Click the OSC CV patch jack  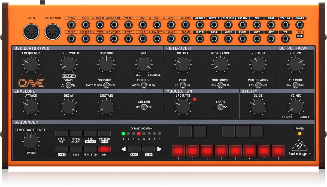point(71,25)
